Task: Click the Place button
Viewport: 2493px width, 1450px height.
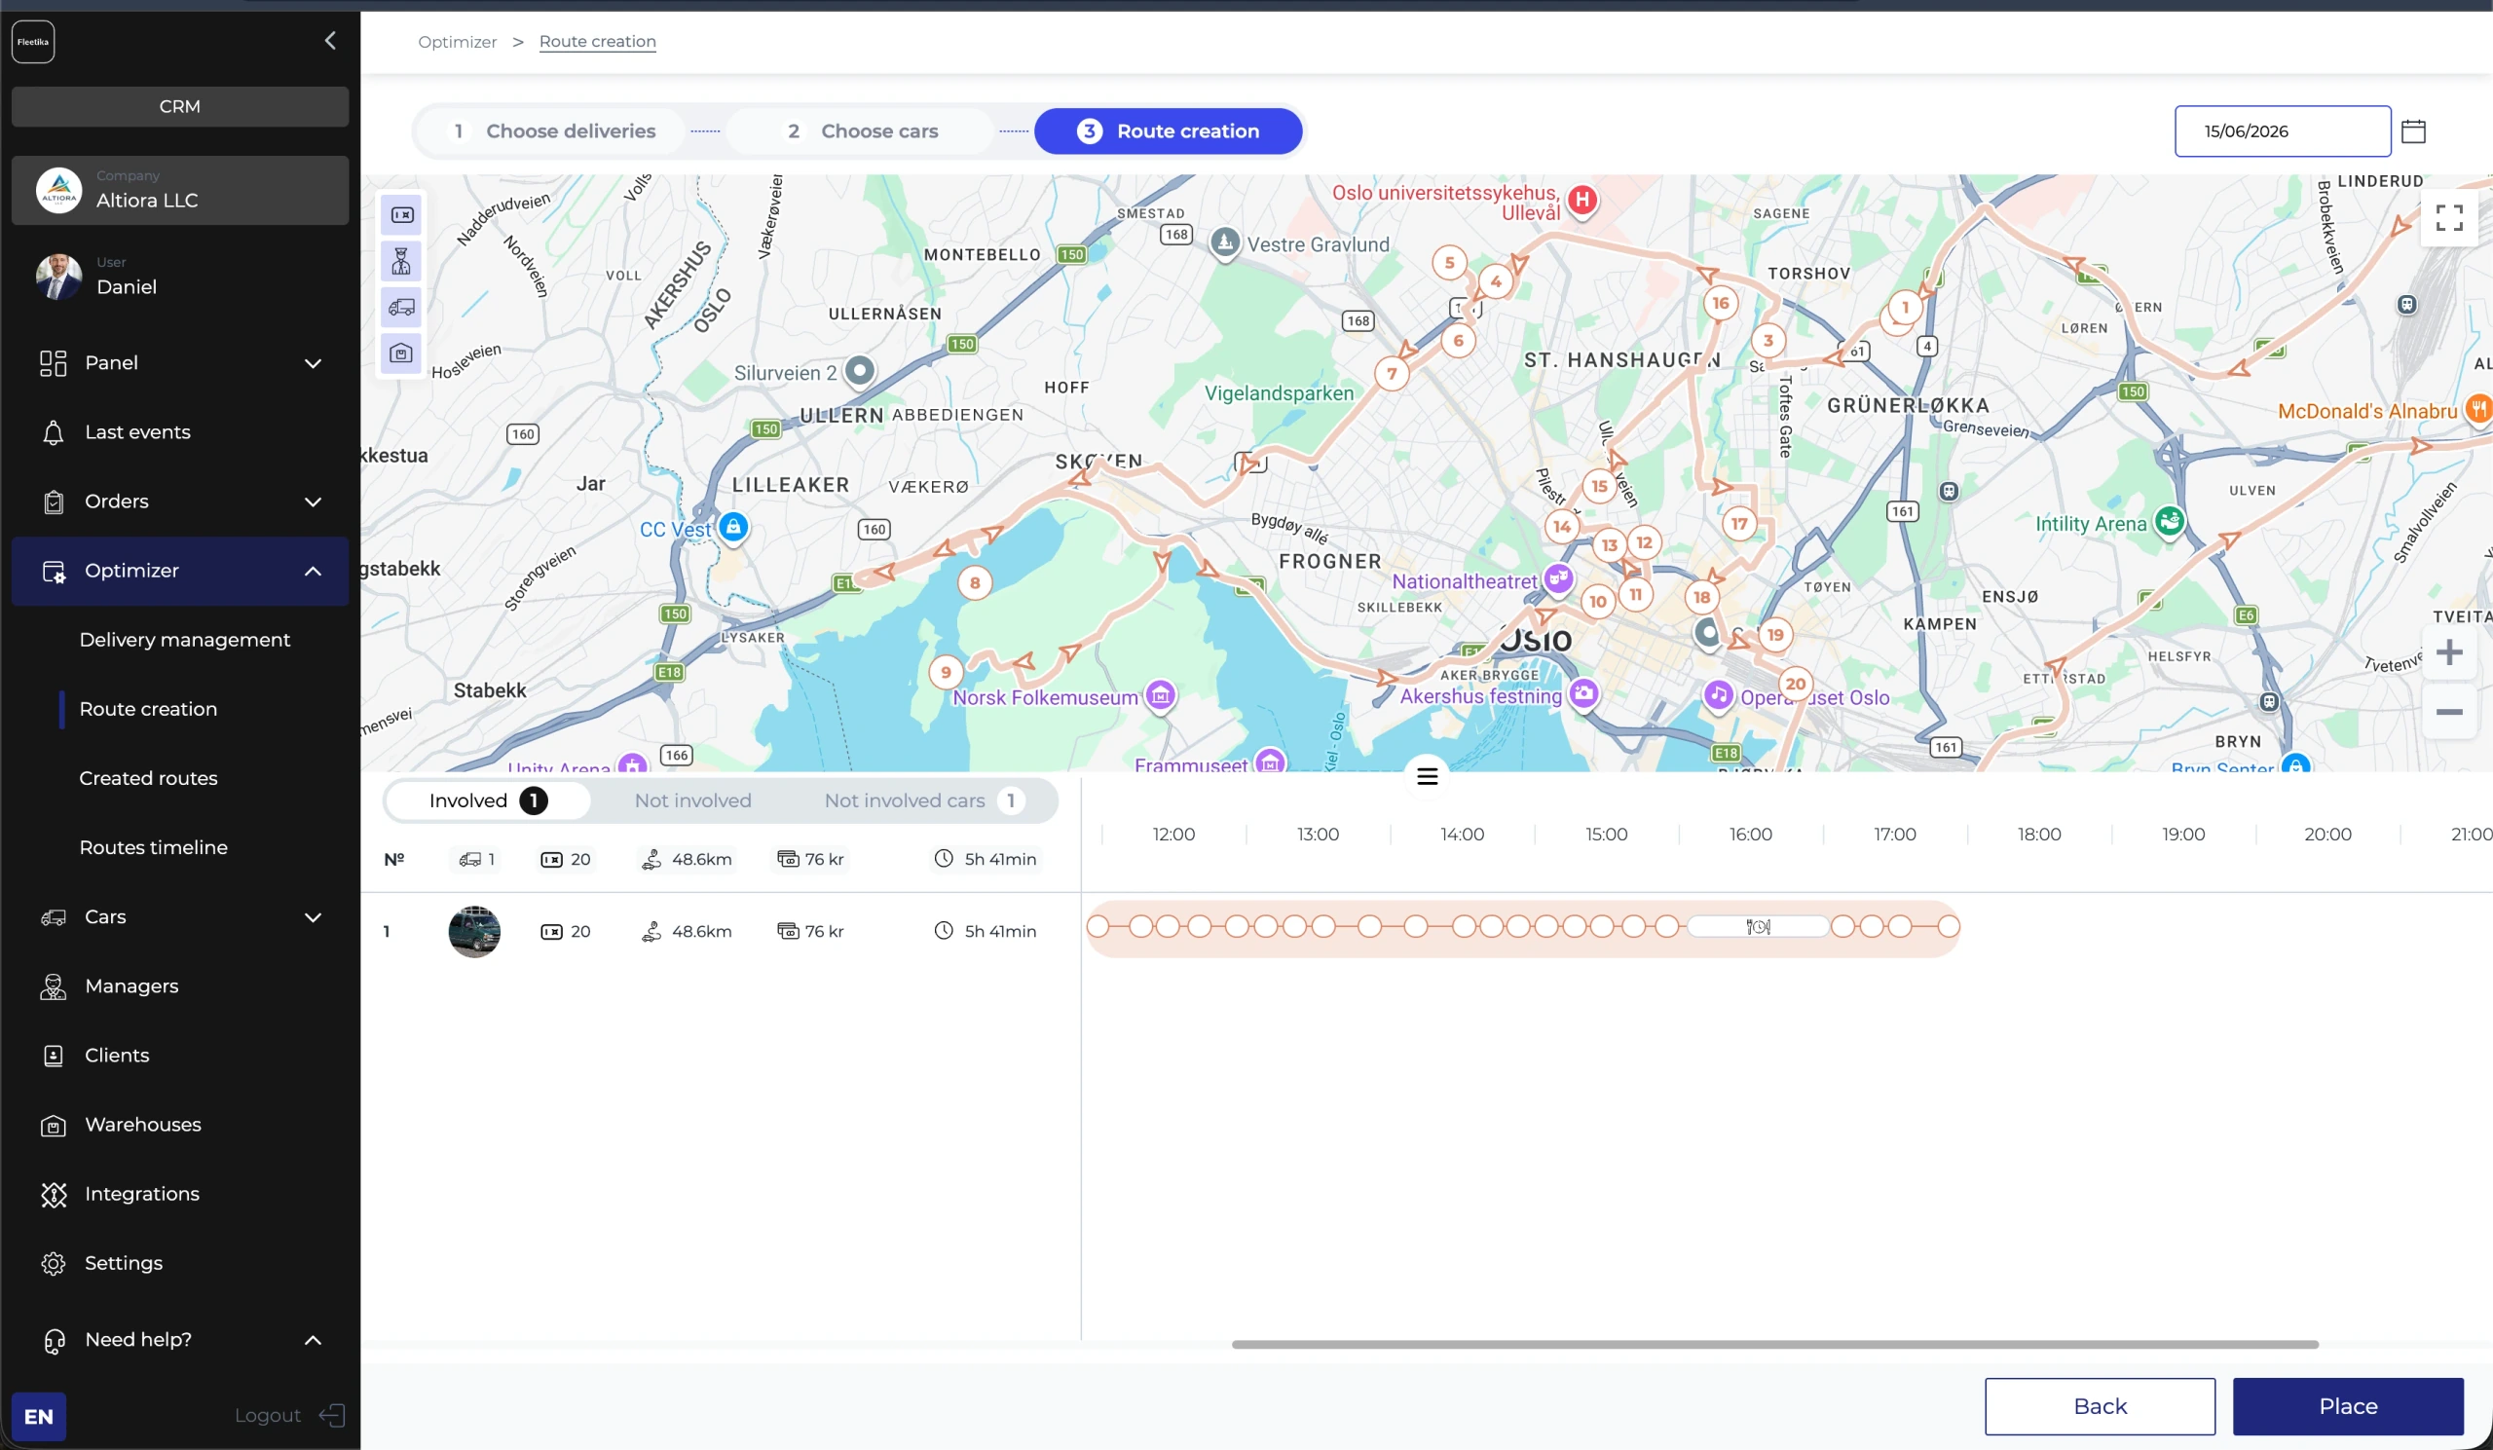Action: 2348,1406
